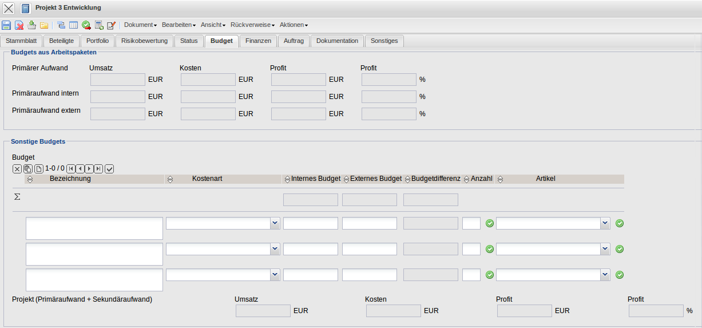This screenshot has height=328, width=702.
Task: Click green check beside second row Artikel
Action: tap(620, 249)
